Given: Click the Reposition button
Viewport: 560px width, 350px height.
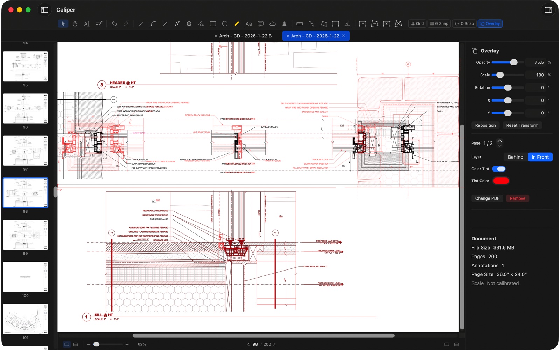Looking at the screenshot, I should 485,125.
